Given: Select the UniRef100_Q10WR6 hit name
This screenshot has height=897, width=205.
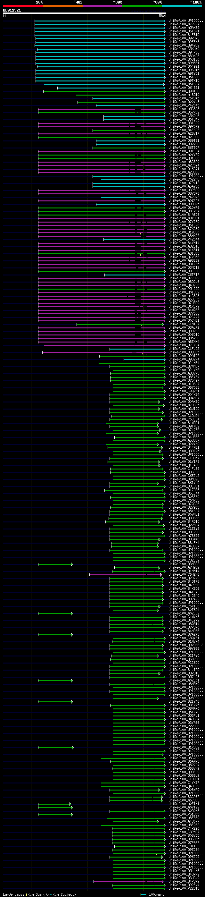Looking at the screenshot, I should click(x=184, y=208).
